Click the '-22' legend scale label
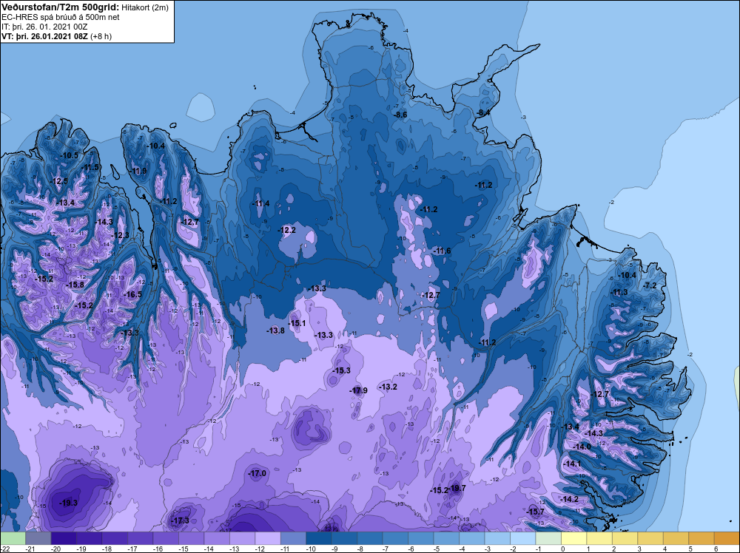 tap(5, 549)
